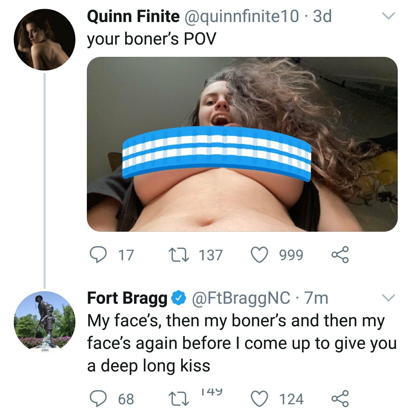Click the Fort Bragg verified badge
The width and height of the screenshot is (408, 418).
click(x=179, y=298)
